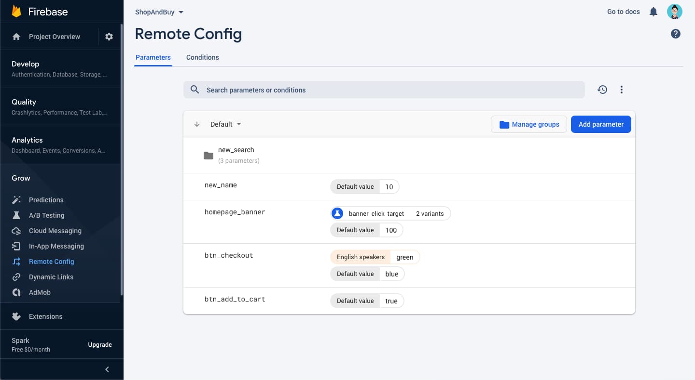Click the Extensions puzzle icon
This screenshot has height=380, width=695.
[16, 316]
